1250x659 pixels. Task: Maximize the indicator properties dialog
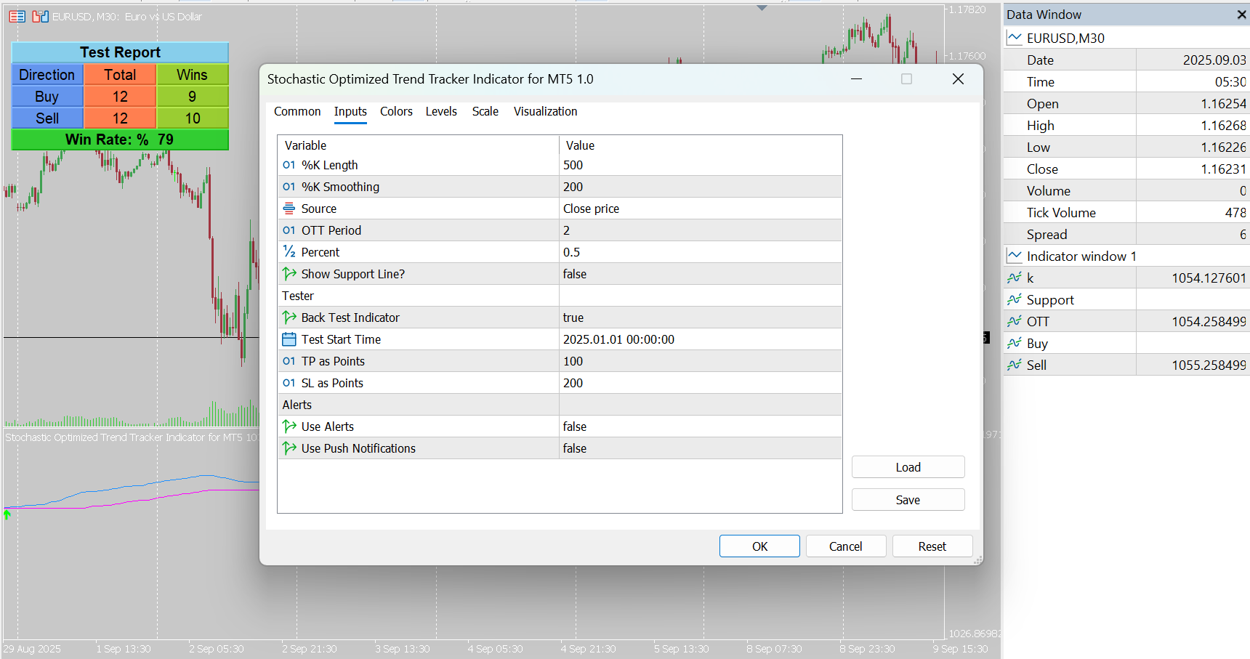point(906,79)
